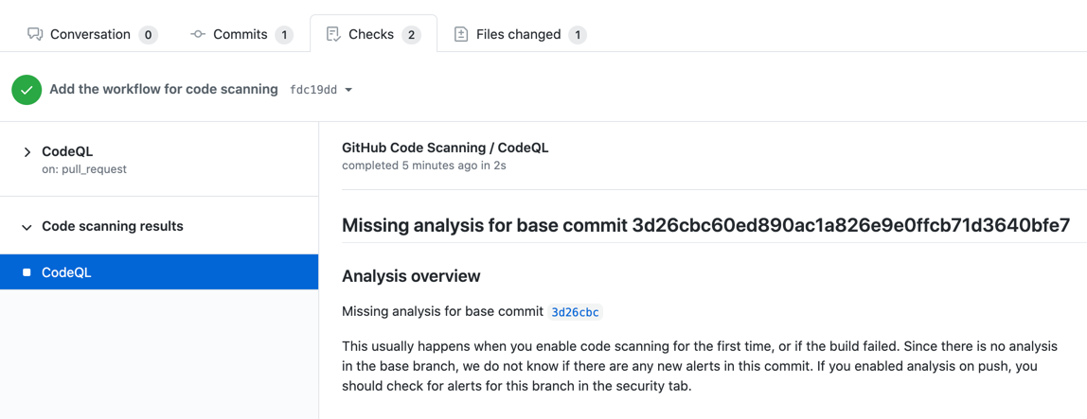1087x419 pixels.
Task: Open the Files changed tab
Action: [518, 34]
